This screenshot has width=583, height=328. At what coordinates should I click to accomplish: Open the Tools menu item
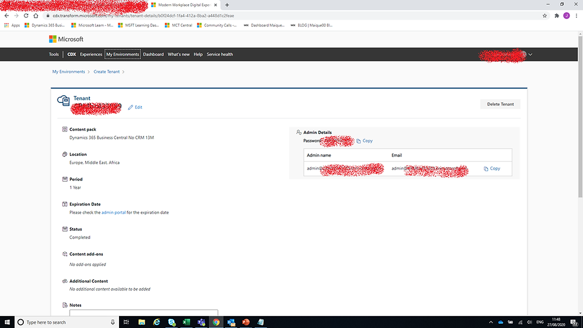tap(54, 54)
